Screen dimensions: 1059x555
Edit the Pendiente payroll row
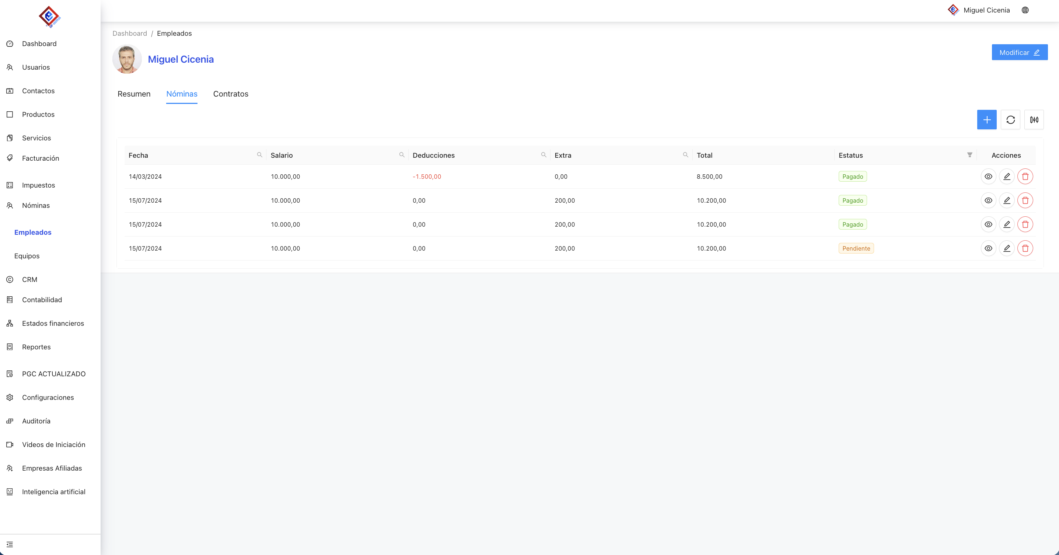1007,248
